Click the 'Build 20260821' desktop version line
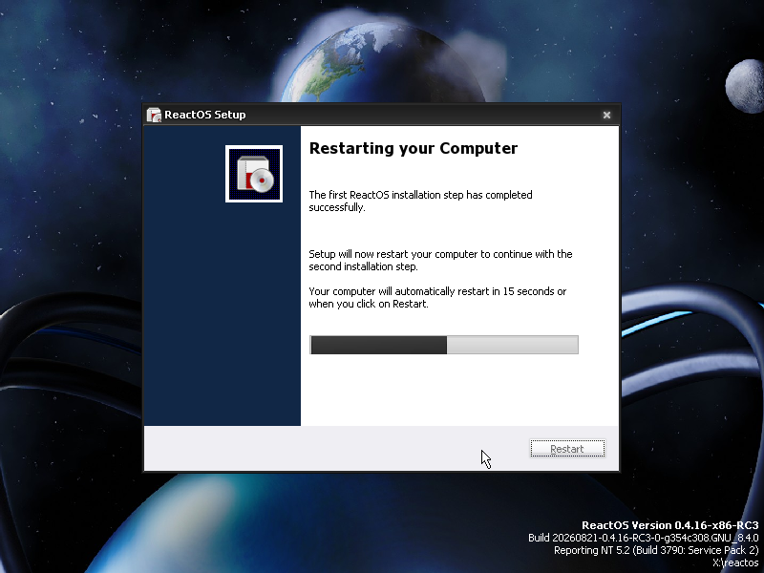 643,538
